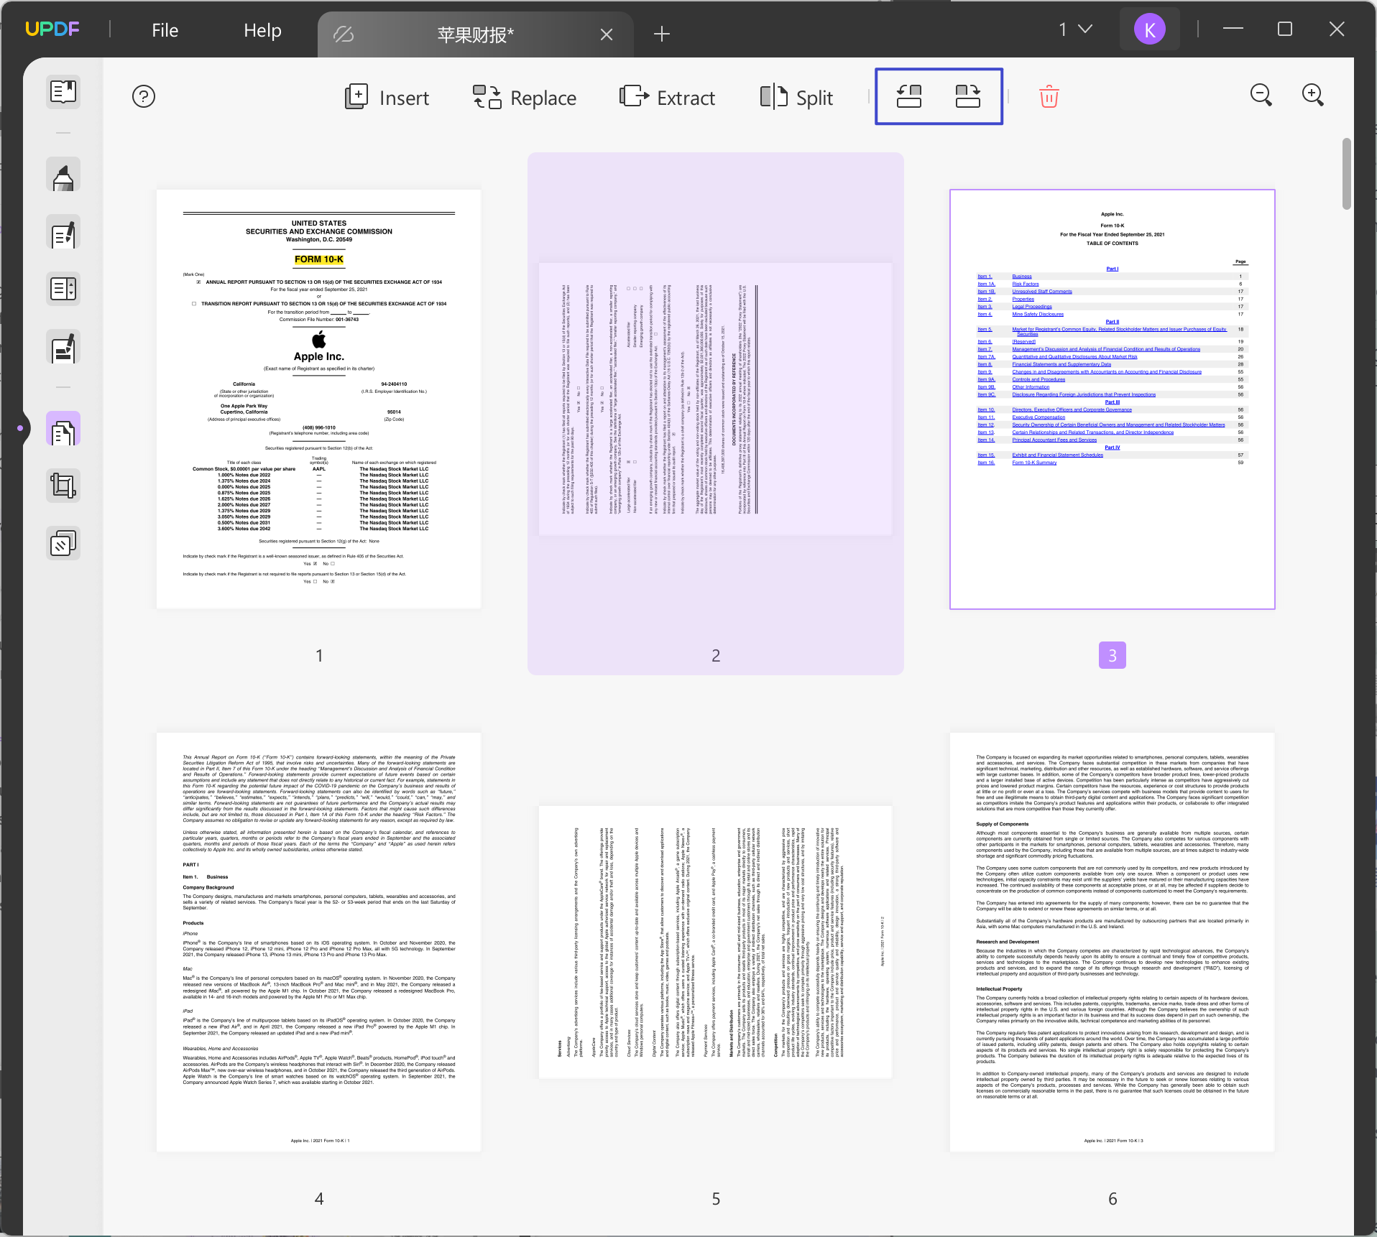Split the PDF document
This screenshot has height=1237, width=1377.
pos(796,97)
